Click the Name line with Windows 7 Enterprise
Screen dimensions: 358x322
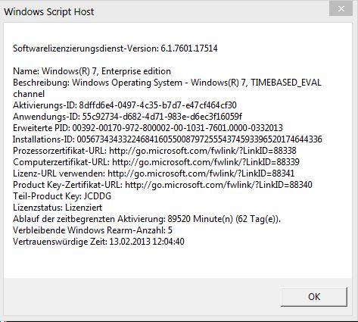click(92, 71)
